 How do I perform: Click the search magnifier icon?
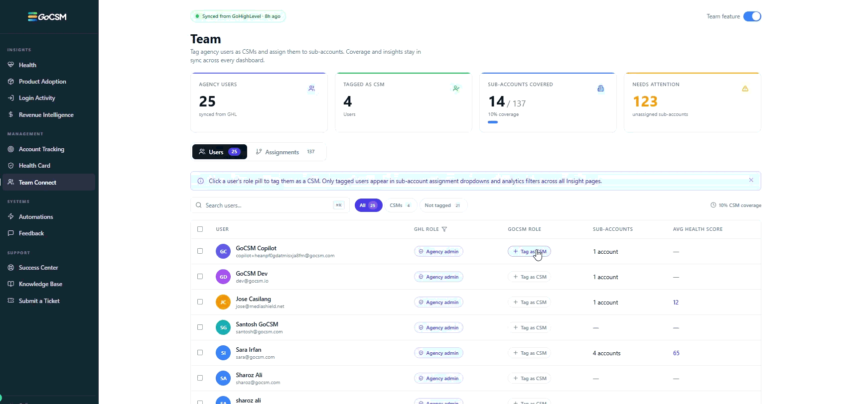(199, 205)
